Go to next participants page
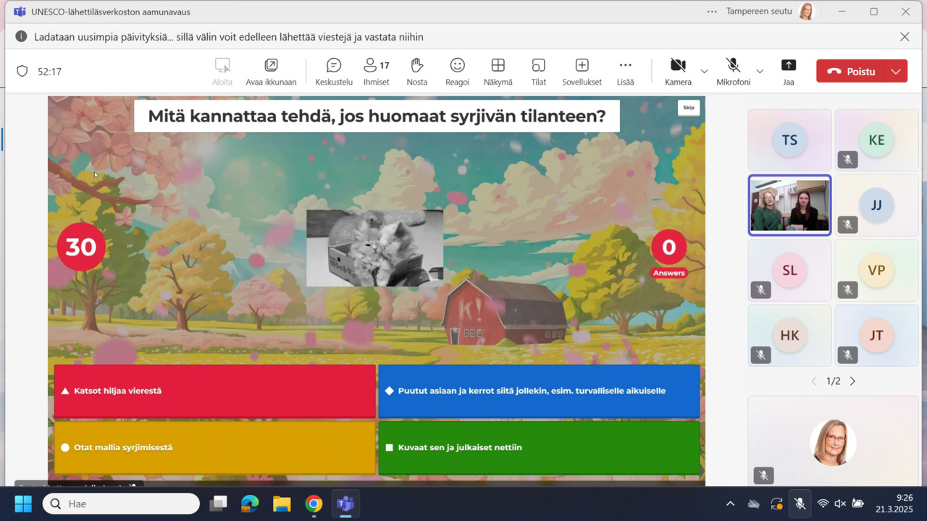927x521 pixels. [x=852, y=381]
